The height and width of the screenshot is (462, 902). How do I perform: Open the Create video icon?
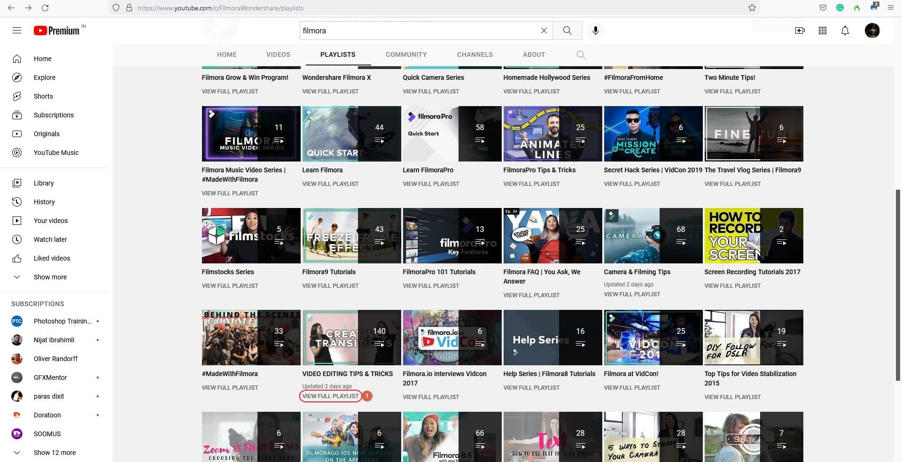[800, 31]
